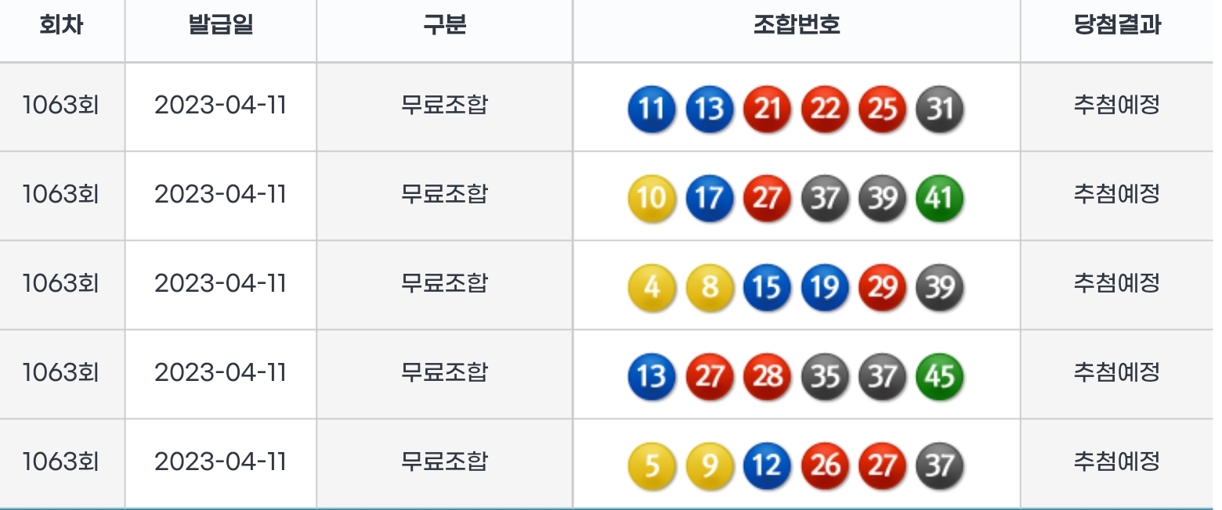The width and height of the screenshot is (1222, 510).
Task: Select the 조합번호 column header
Action: pos(796,25)
